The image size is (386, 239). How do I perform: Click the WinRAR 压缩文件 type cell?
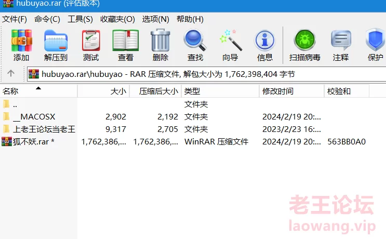[x=217, y=142]
